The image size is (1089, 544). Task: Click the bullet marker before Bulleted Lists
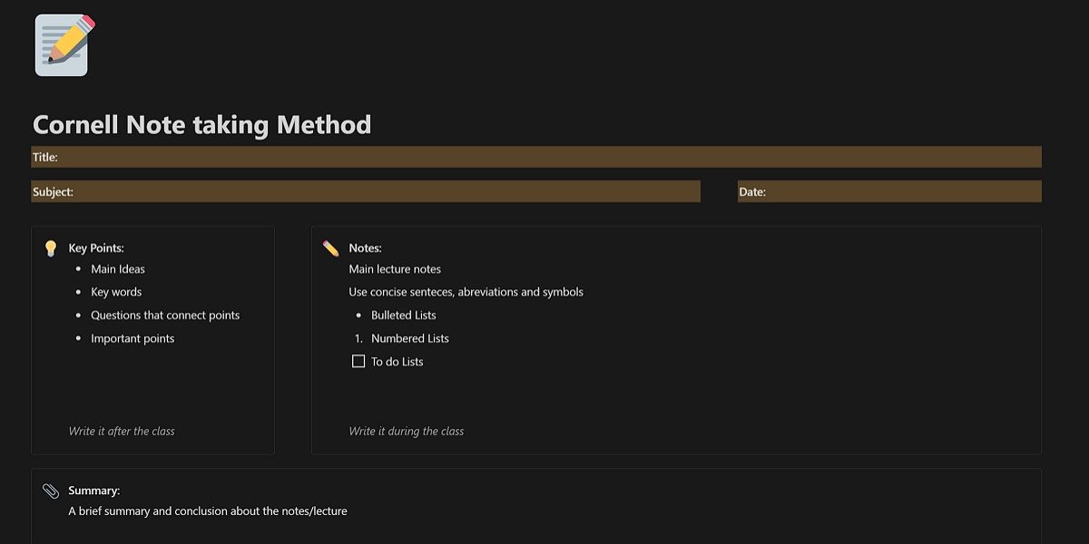[359, 315]
